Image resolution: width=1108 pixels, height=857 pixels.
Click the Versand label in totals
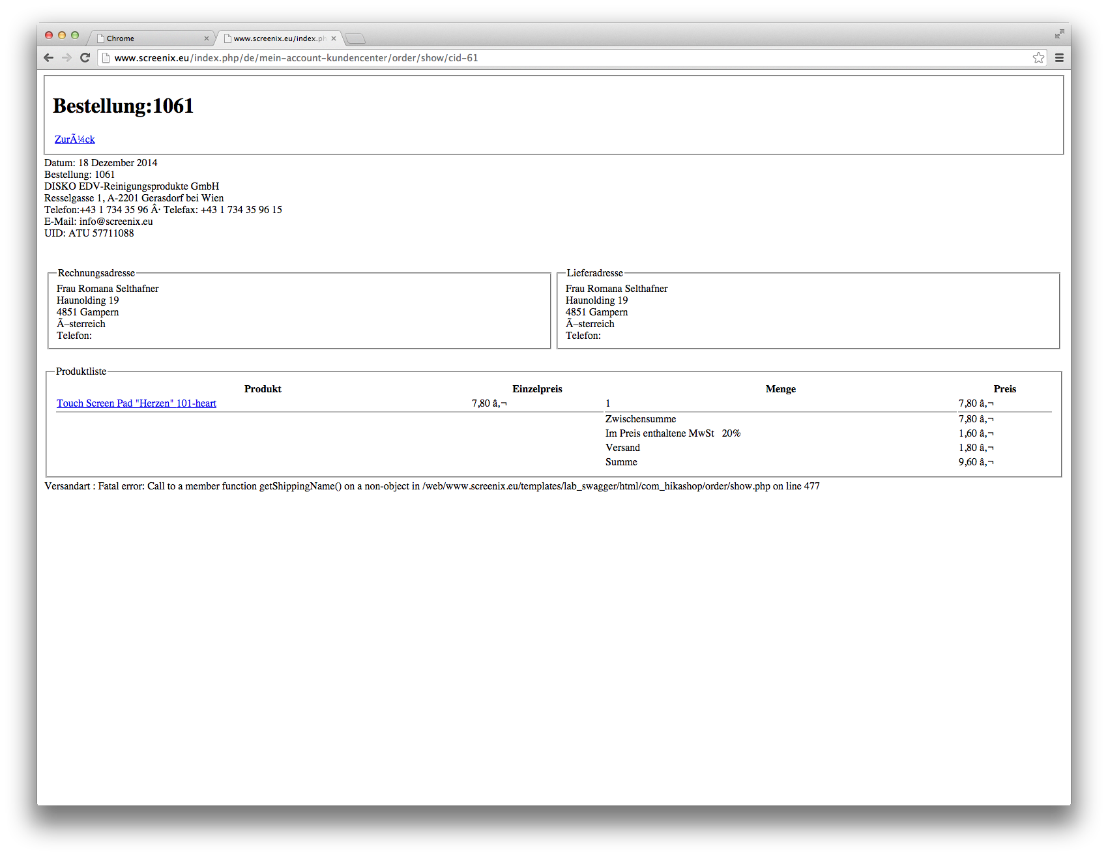pyautogui.click(x=622, y=448)
